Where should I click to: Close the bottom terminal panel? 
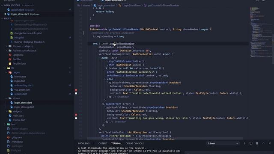tap(270, 143)
